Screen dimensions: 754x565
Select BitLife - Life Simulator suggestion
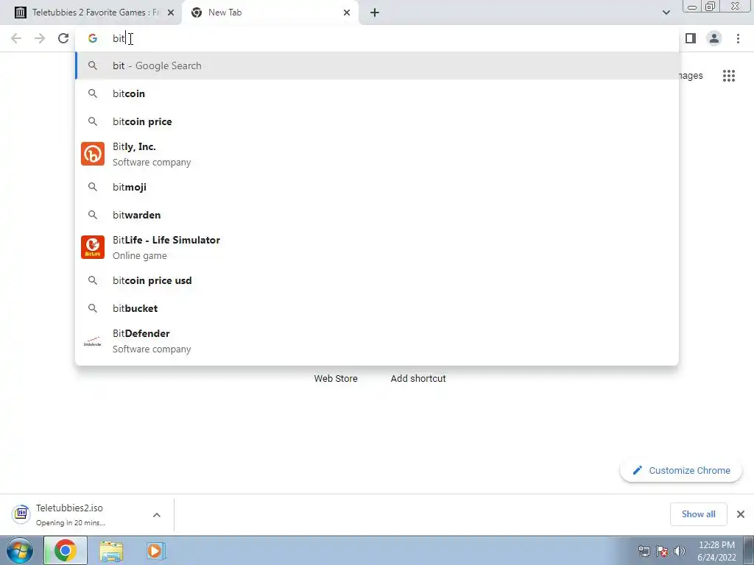377,247
